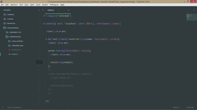Click the candman folder icon

5,14
